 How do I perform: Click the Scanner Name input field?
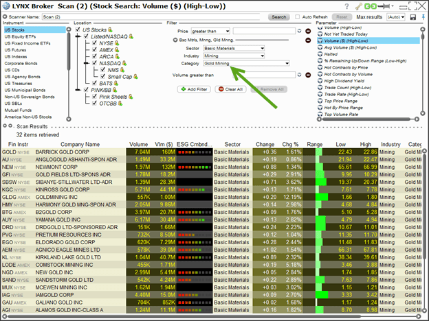point(151,17)
